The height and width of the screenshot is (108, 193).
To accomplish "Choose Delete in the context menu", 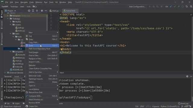I will [x=42, y=82].
